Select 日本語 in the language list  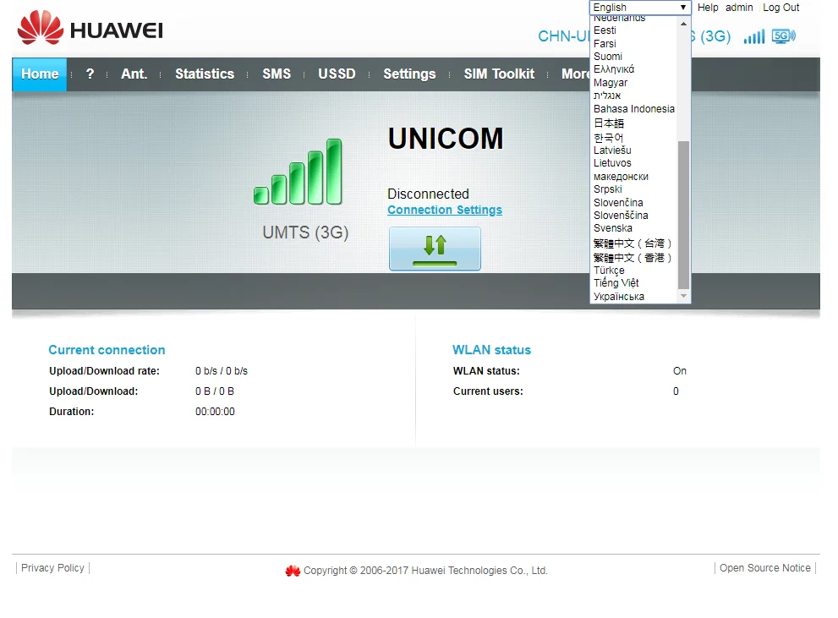pos(633,123)
